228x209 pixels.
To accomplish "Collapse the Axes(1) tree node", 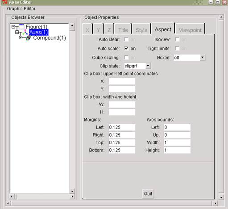I will (x=17, y=32).
